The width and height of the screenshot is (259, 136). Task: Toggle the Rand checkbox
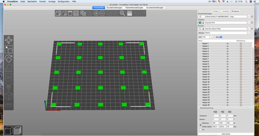[x=221, y=37]
